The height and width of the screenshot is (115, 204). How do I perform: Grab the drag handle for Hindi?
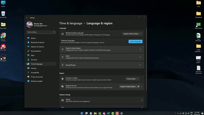[x=62, y=57]
